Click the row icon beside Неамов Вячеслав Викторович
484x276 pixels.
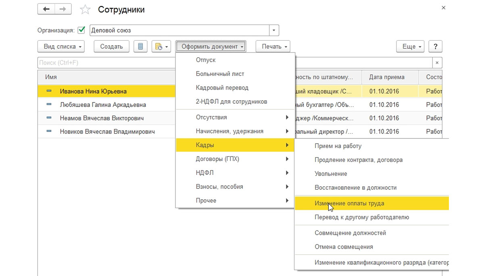coord(49,118)
